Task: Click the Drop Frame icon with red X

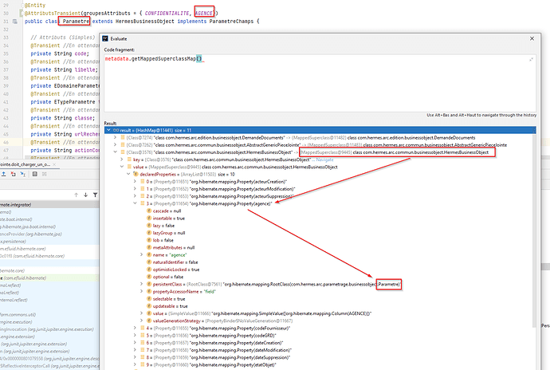Action: coord(13,174)
